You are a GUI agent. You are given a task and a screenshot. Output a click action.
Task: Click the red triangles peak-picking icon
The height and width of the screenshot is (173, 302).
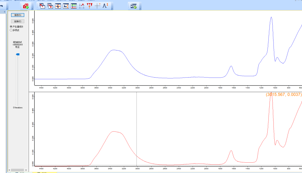coord(89,6)
